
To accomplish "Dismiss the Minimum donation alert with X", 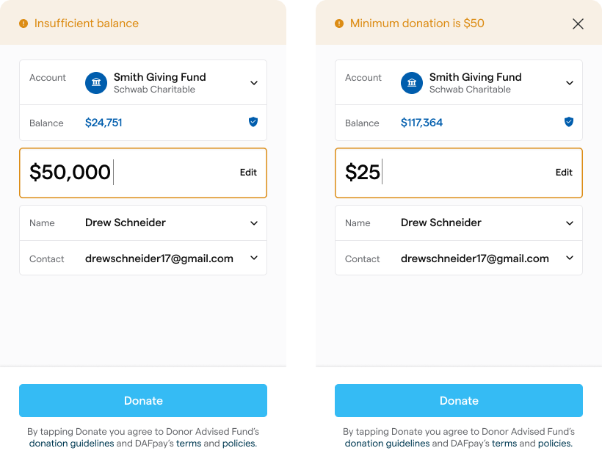I will (578, 23).
